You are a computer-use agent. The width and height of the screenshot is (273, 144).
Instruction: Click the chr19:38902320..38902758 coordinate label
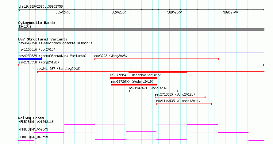click(x=40, y=6)
